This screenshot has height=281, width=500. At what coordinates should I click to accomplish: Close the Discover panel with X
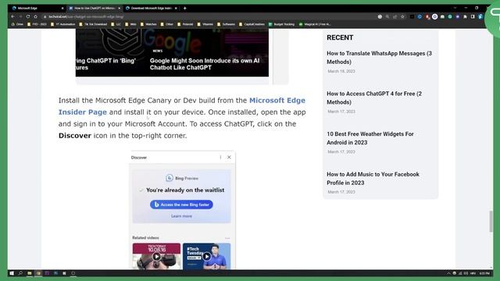click(229, 157)
